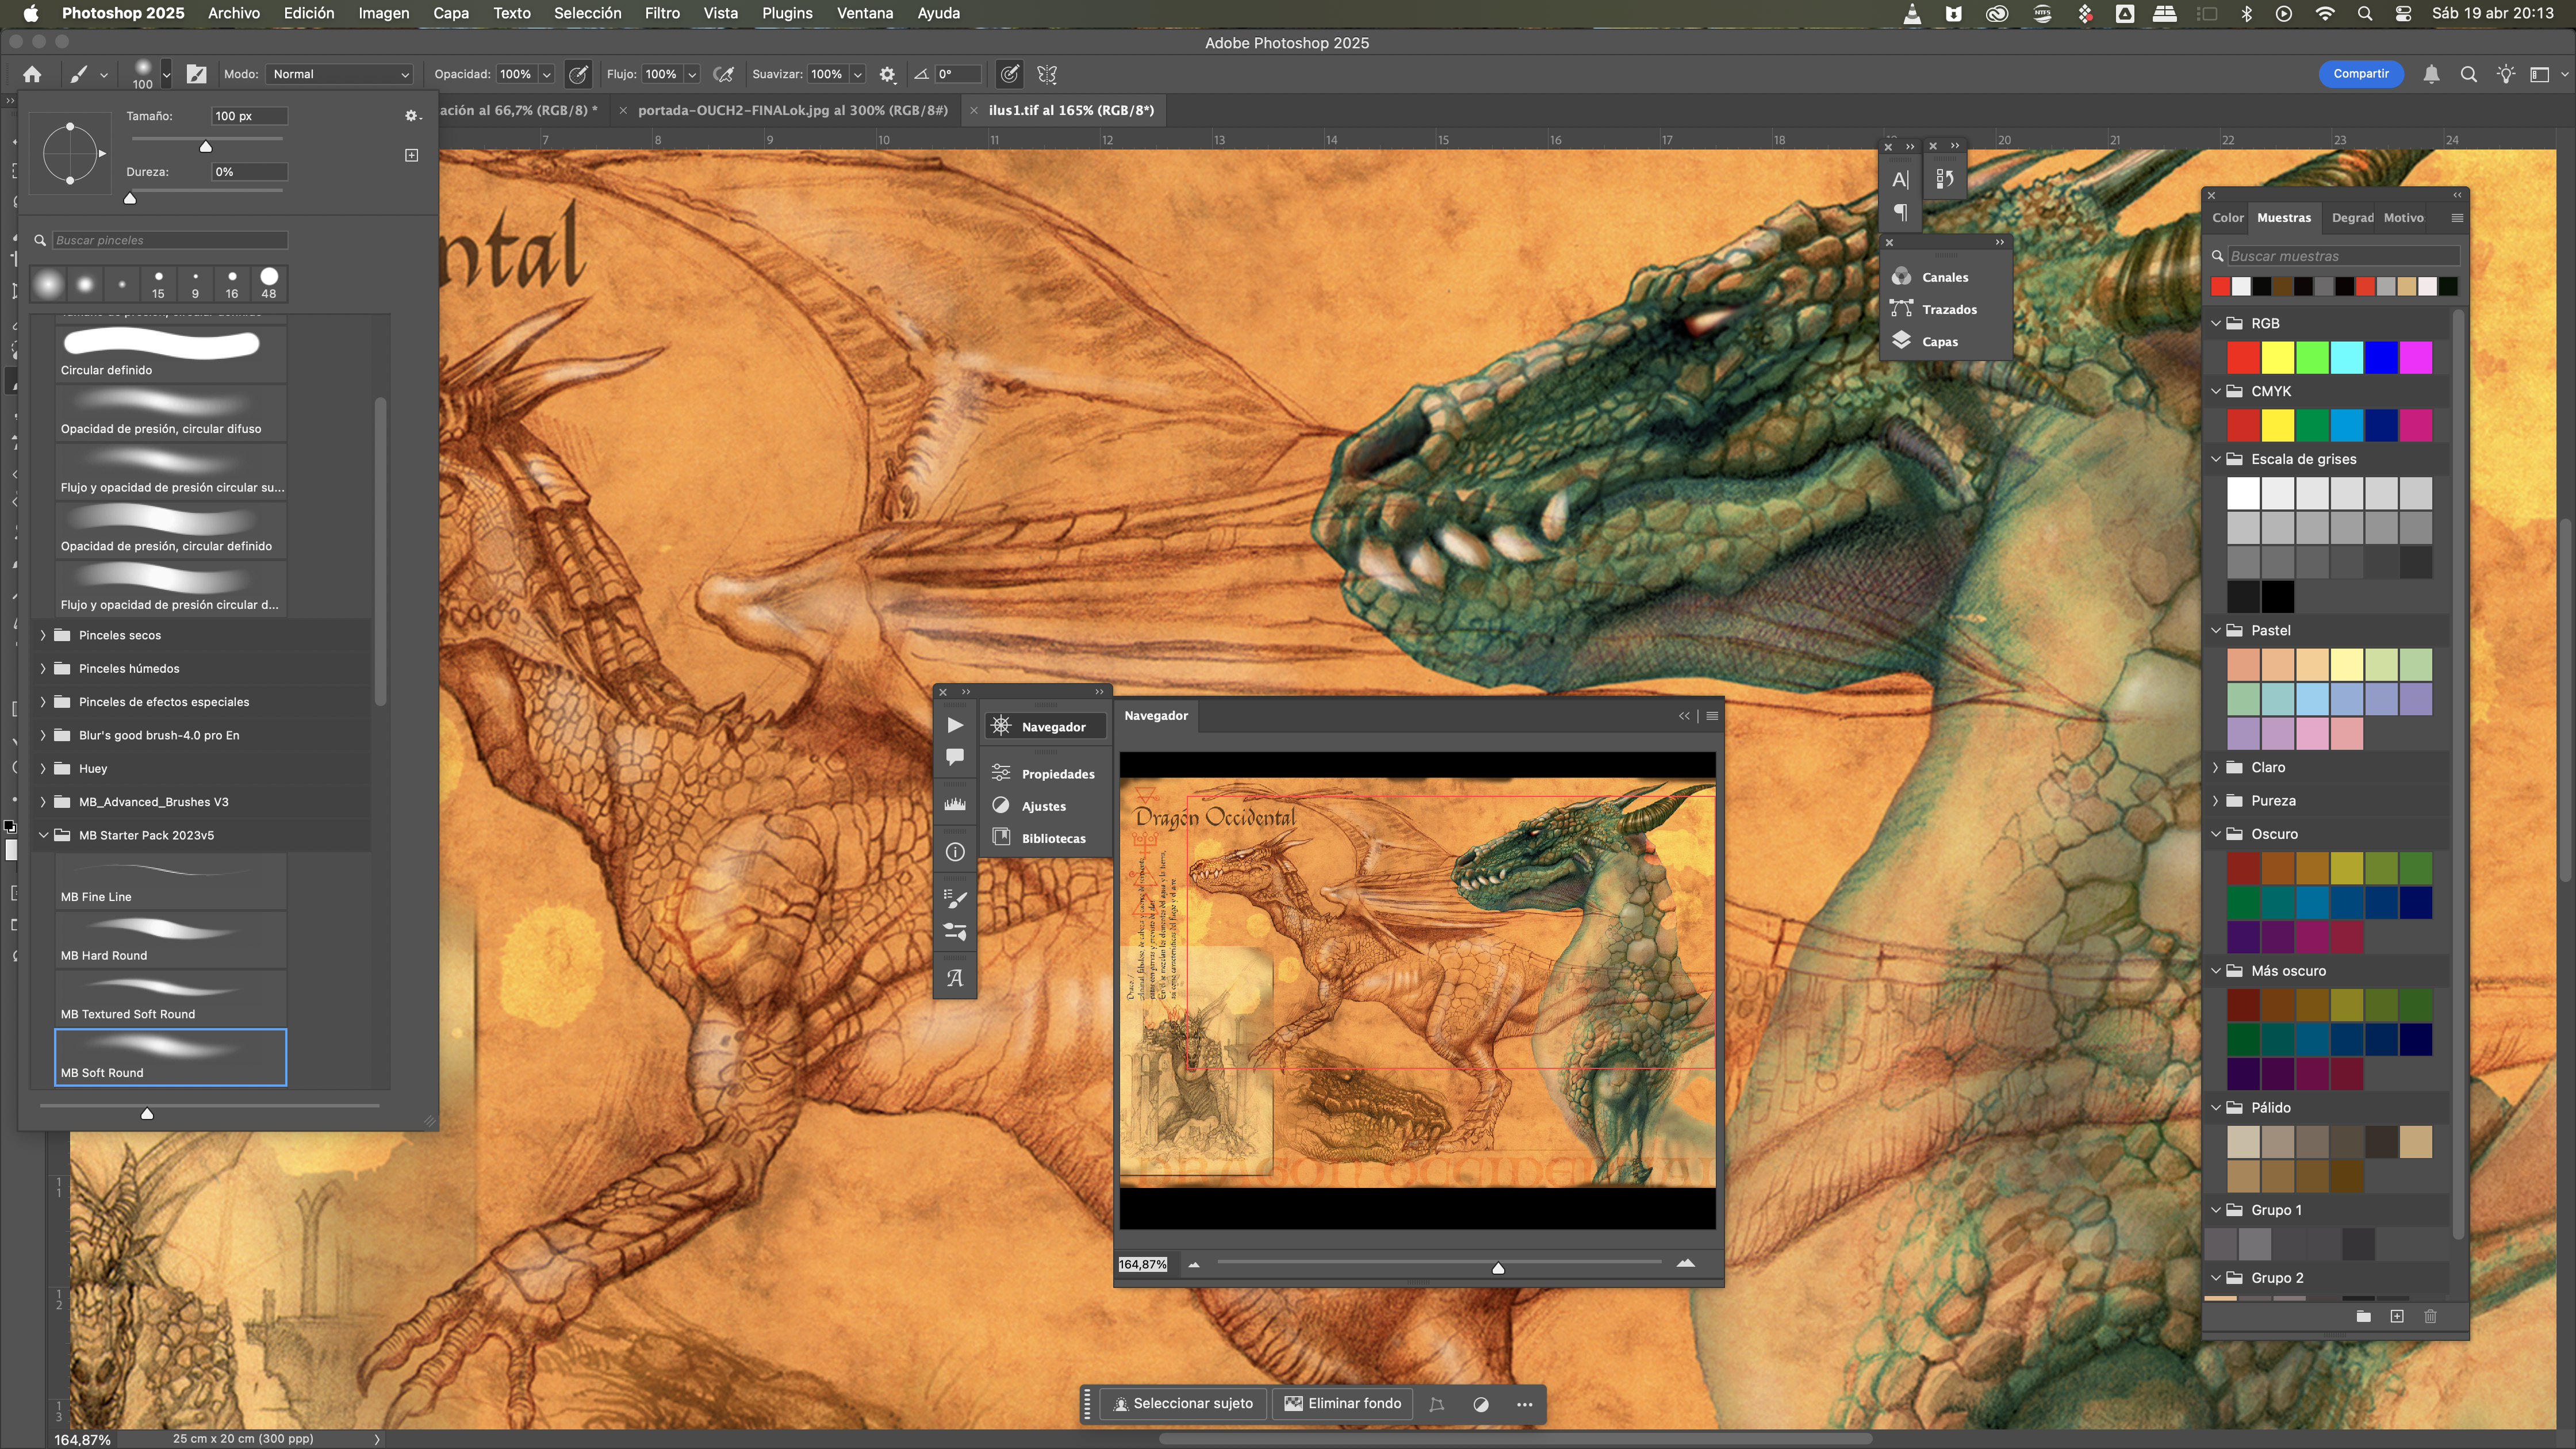Screen dimensions: 2576x1449
Task: Create new brush preset plus icon
Action: coord(411,155)
